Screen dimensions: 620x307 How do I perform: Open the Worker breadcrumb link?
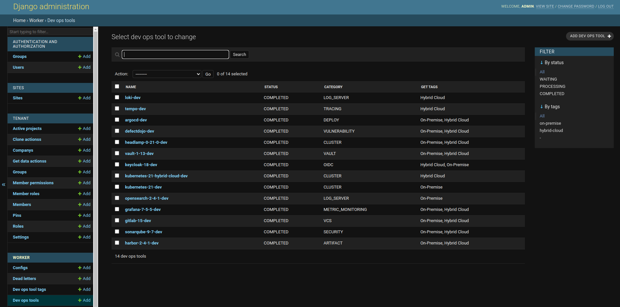(36, 20)
